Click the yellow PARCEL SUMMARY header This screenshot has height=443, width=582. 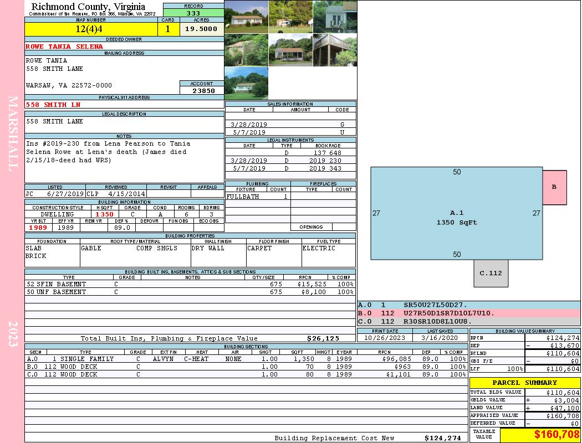[524, 383]
